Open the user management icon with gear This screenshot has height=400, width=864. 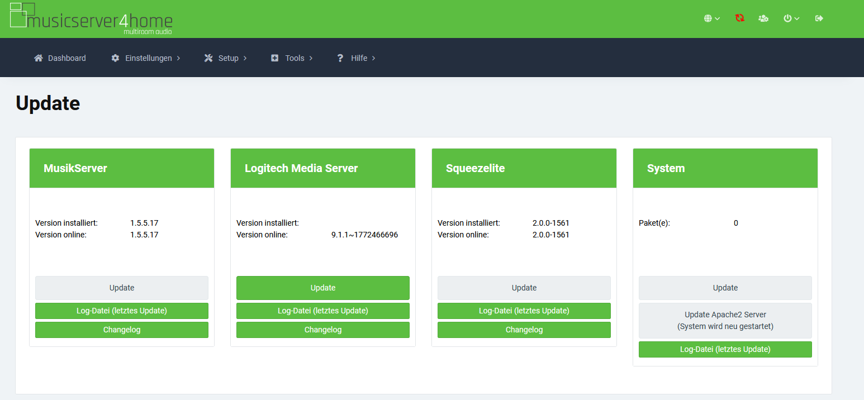[763, 18]
